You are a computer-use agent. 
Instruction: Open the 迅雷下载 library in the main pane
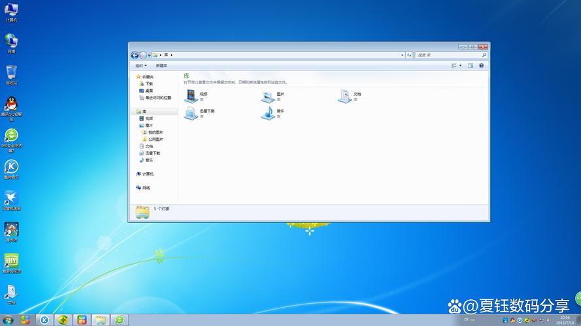point(191,113)
